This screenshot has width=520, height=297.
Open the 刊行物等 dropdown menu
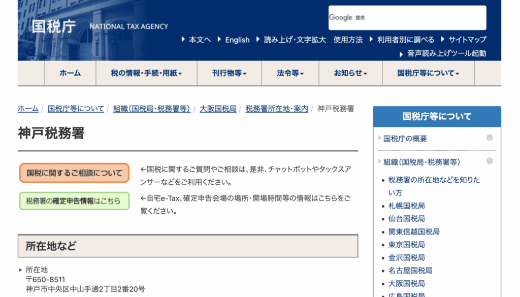point(229,73)
